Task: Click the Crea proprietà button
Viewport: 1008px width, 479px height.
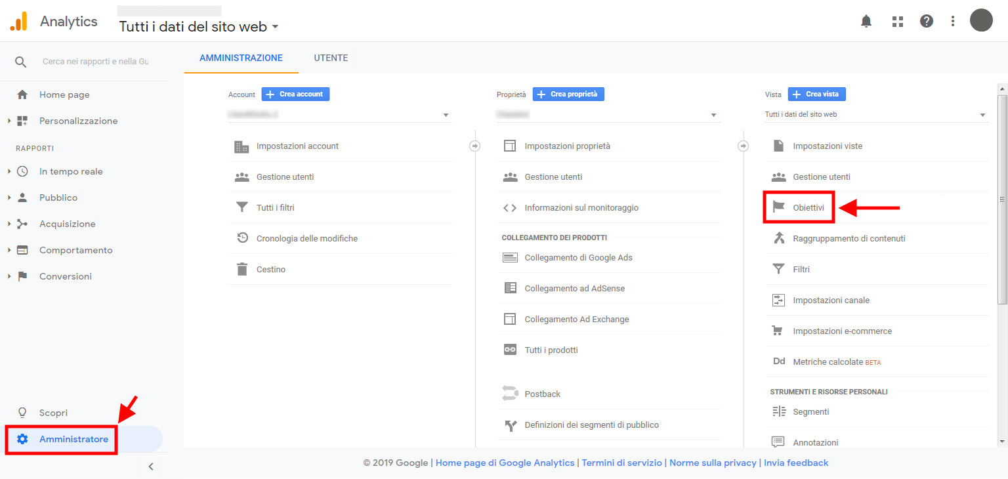Action: point(568,94)
